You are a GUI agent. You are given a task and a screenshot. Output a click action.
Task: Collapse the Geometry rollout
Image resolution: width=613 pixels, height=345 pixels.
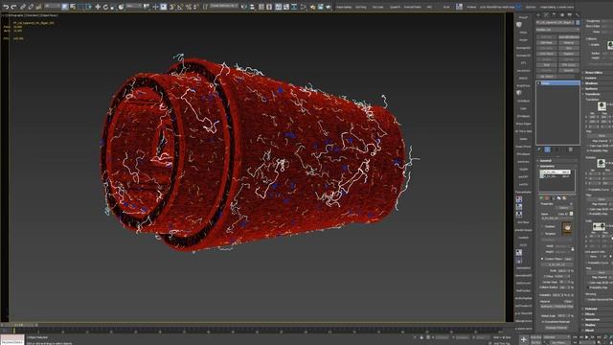[557, 166]
